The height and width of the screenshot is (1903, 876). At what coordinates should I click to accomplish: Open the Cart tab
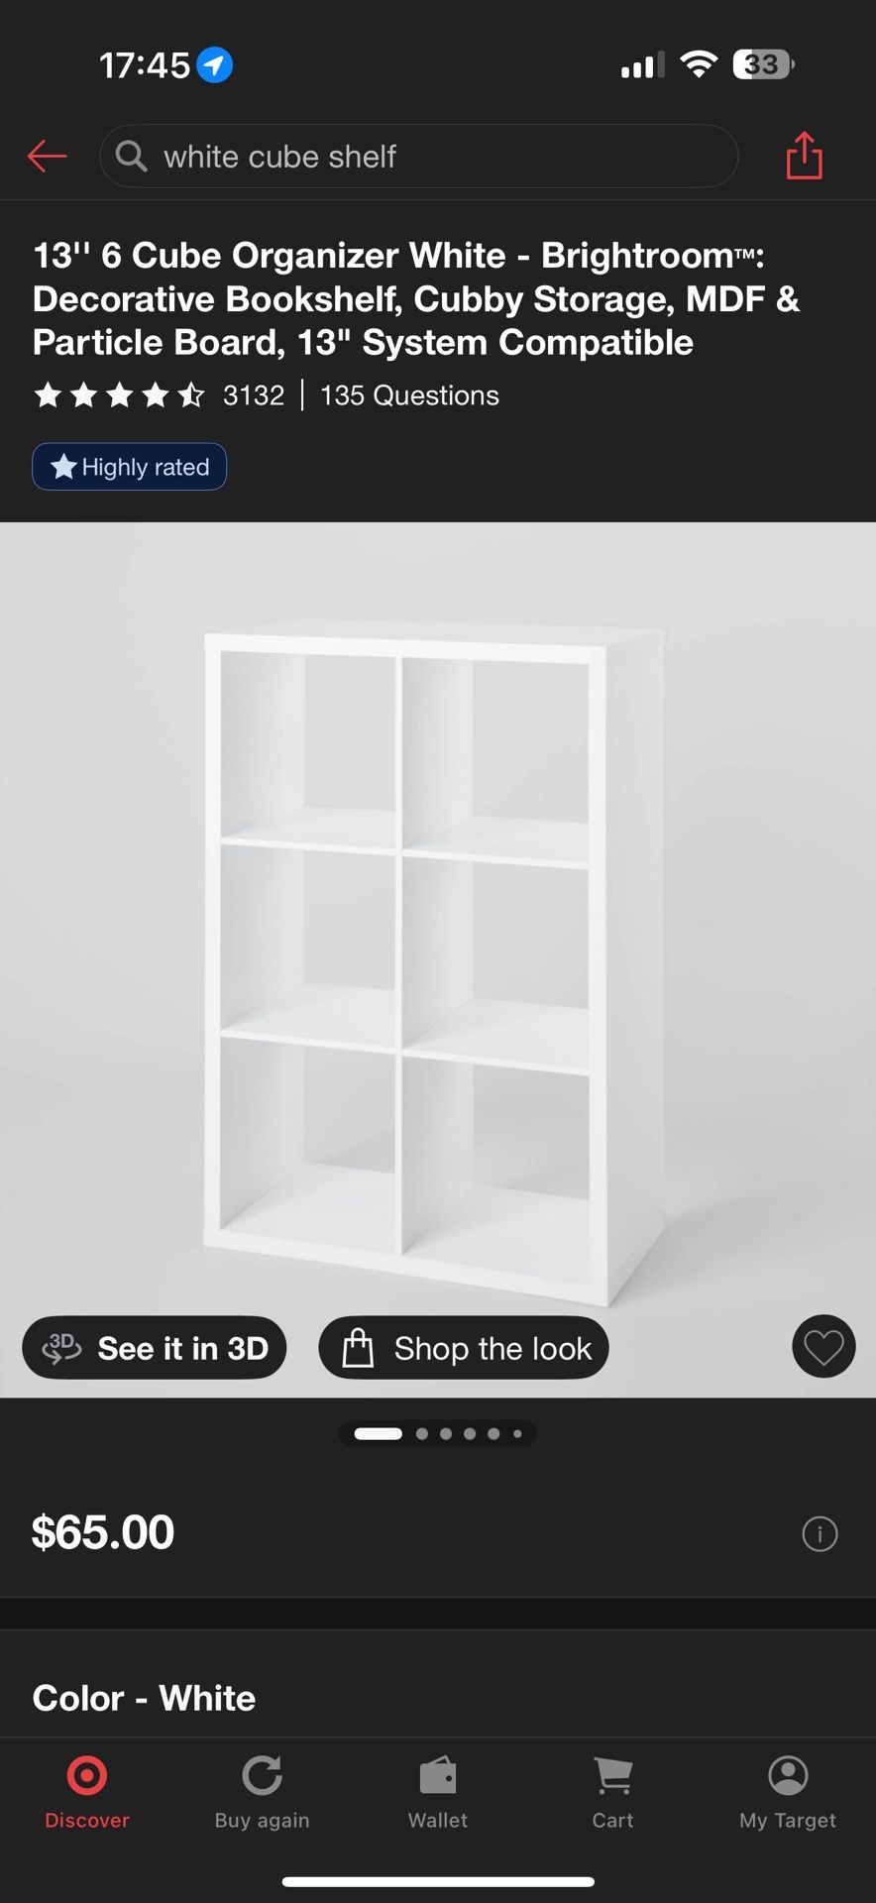(612, 1793)
